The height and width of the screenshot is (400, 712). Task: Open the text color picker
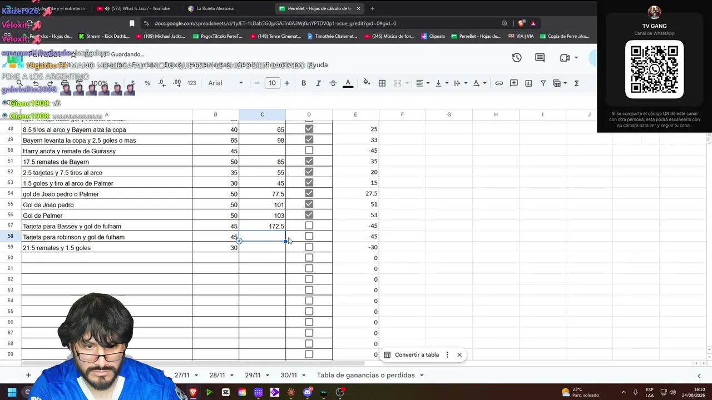point(348,83)
